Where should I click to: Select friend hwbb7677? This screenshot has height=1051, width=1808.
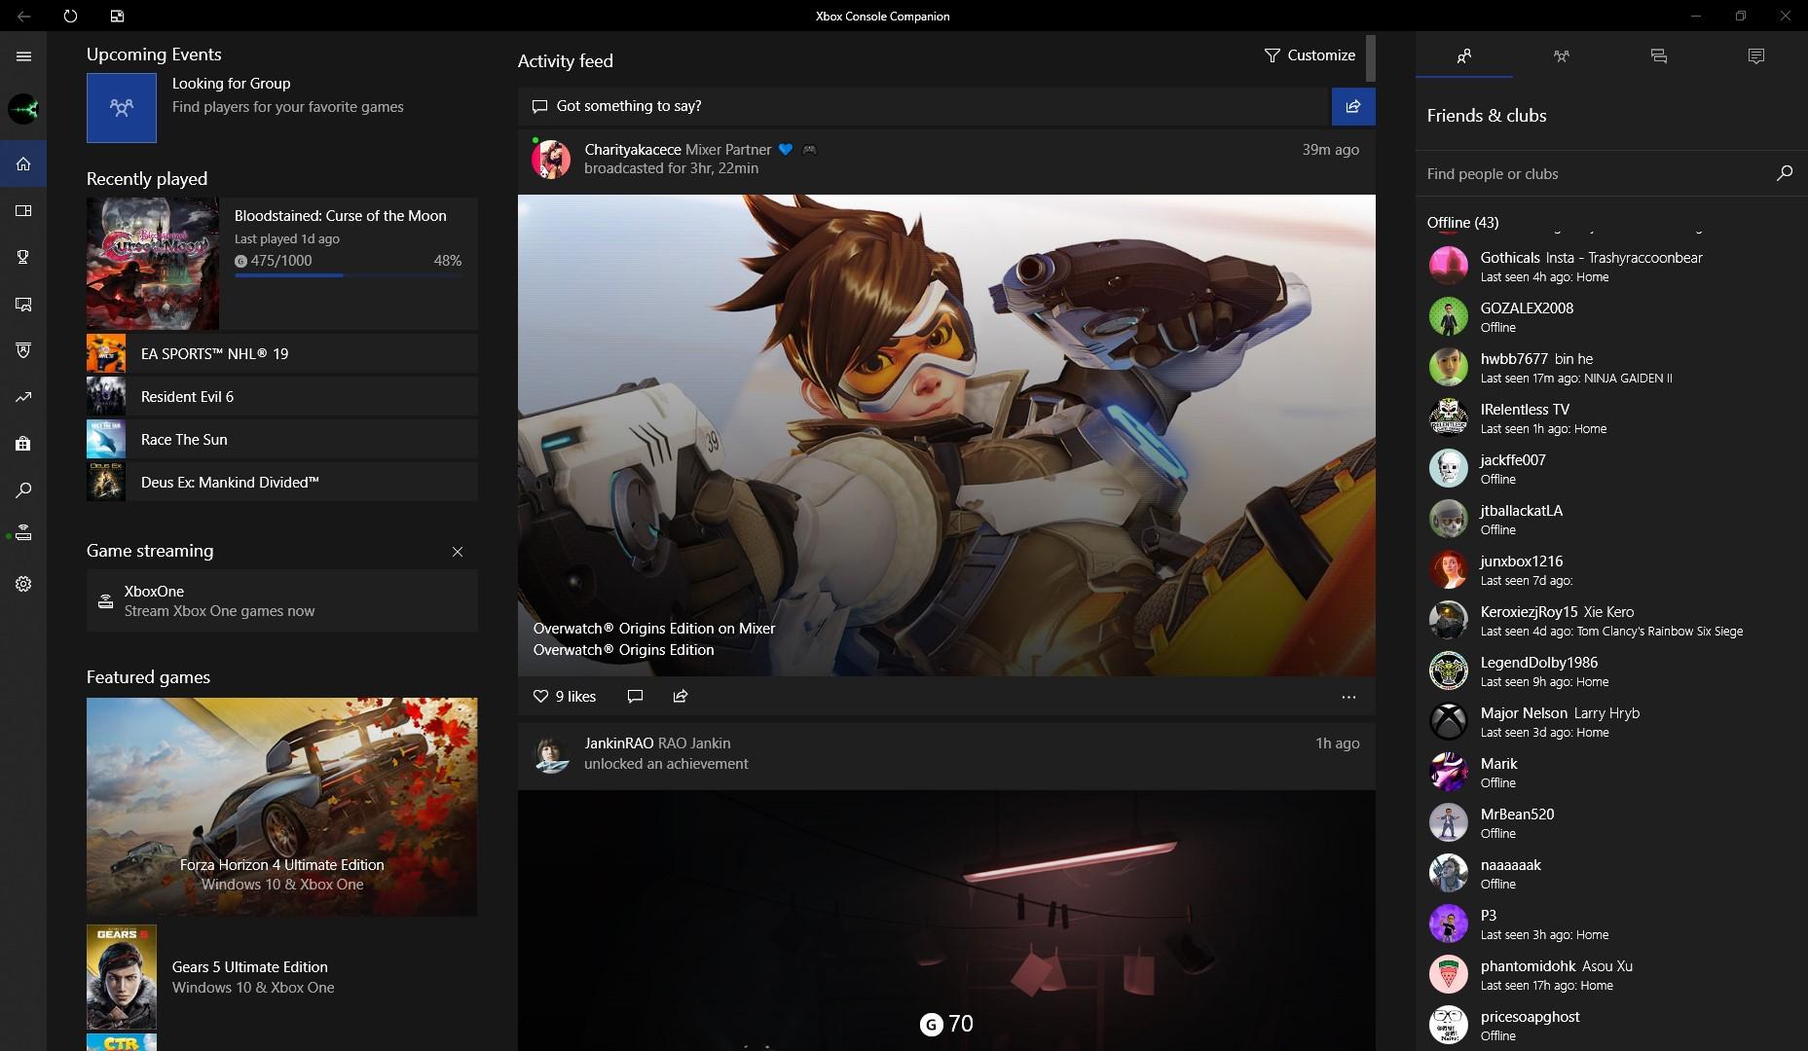(x=1611, y=367)
